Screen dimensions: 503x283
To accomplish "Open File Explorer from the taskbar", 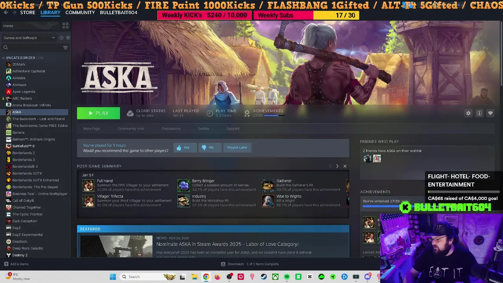I will (x=195, y=277).
